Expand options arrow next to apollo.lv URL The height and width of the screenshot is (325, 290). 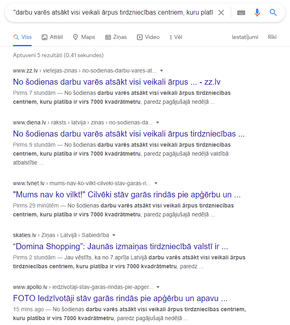[x=158, y=287]
